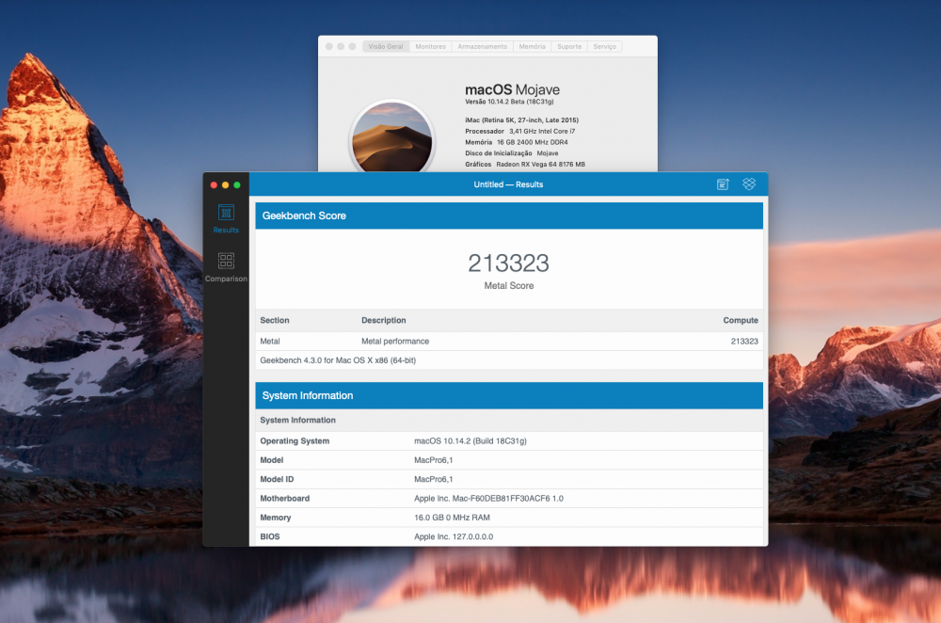Click 'iMac (Retina 5K, 27-inch, Late 2015)' text
The image size is (941, 623).
pos(521,120)
